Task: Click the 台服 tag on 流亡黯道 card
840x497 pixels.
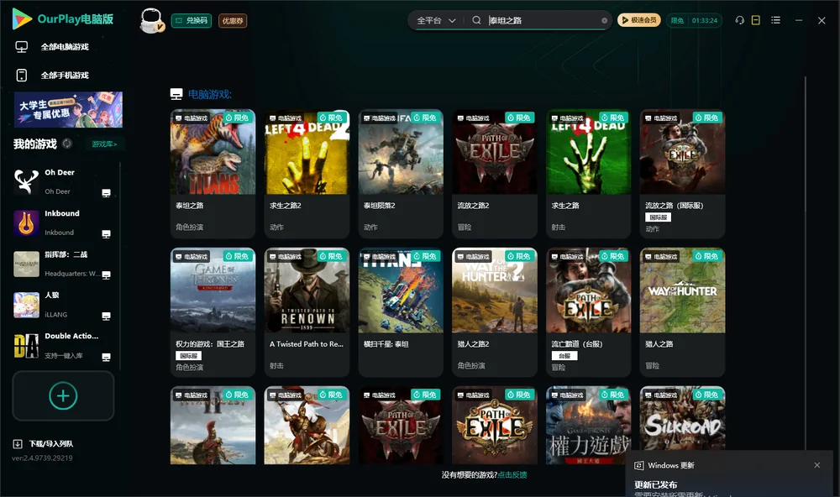Action: 564,356
